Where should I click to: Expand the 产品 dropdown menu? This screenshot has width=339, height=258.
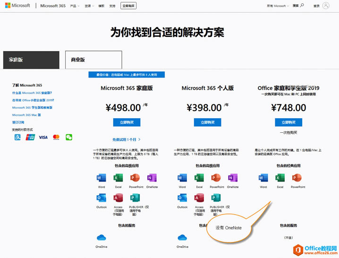[75, 6]
